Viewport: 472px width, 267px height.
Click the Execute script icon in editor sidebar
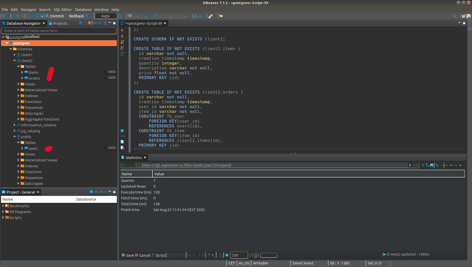tap(122, 42)
